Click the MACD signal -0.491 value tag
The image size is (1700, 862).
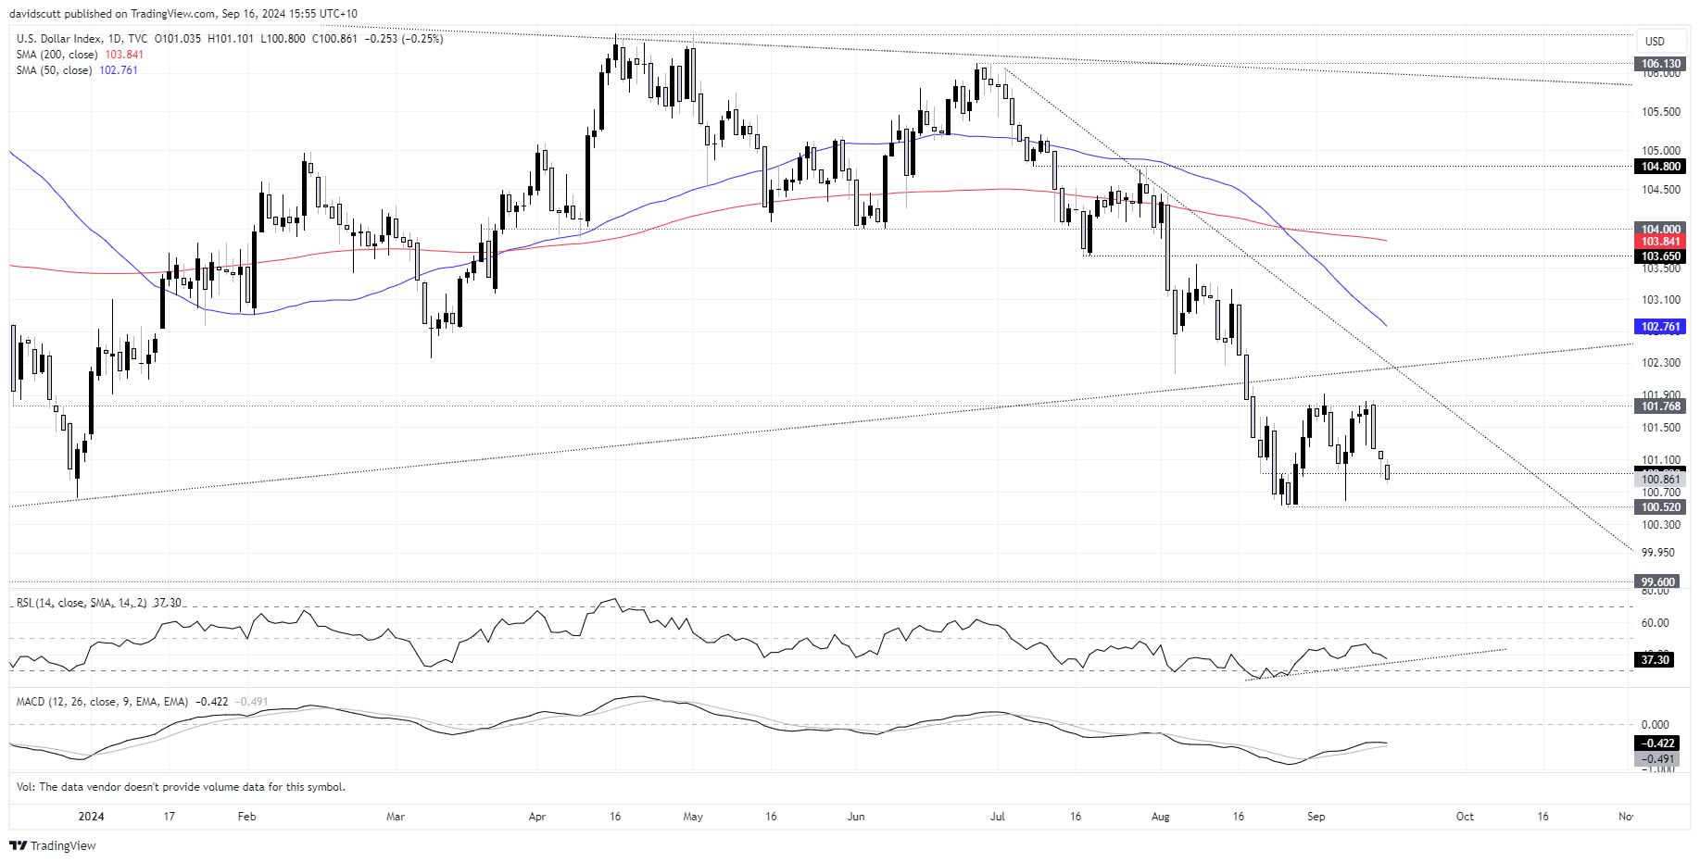(x=1657, y=759)
